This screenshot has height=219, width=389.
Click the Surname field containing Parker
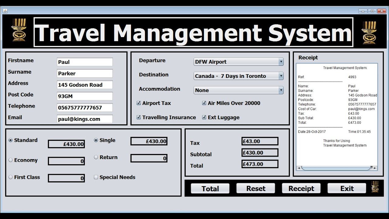85,73
